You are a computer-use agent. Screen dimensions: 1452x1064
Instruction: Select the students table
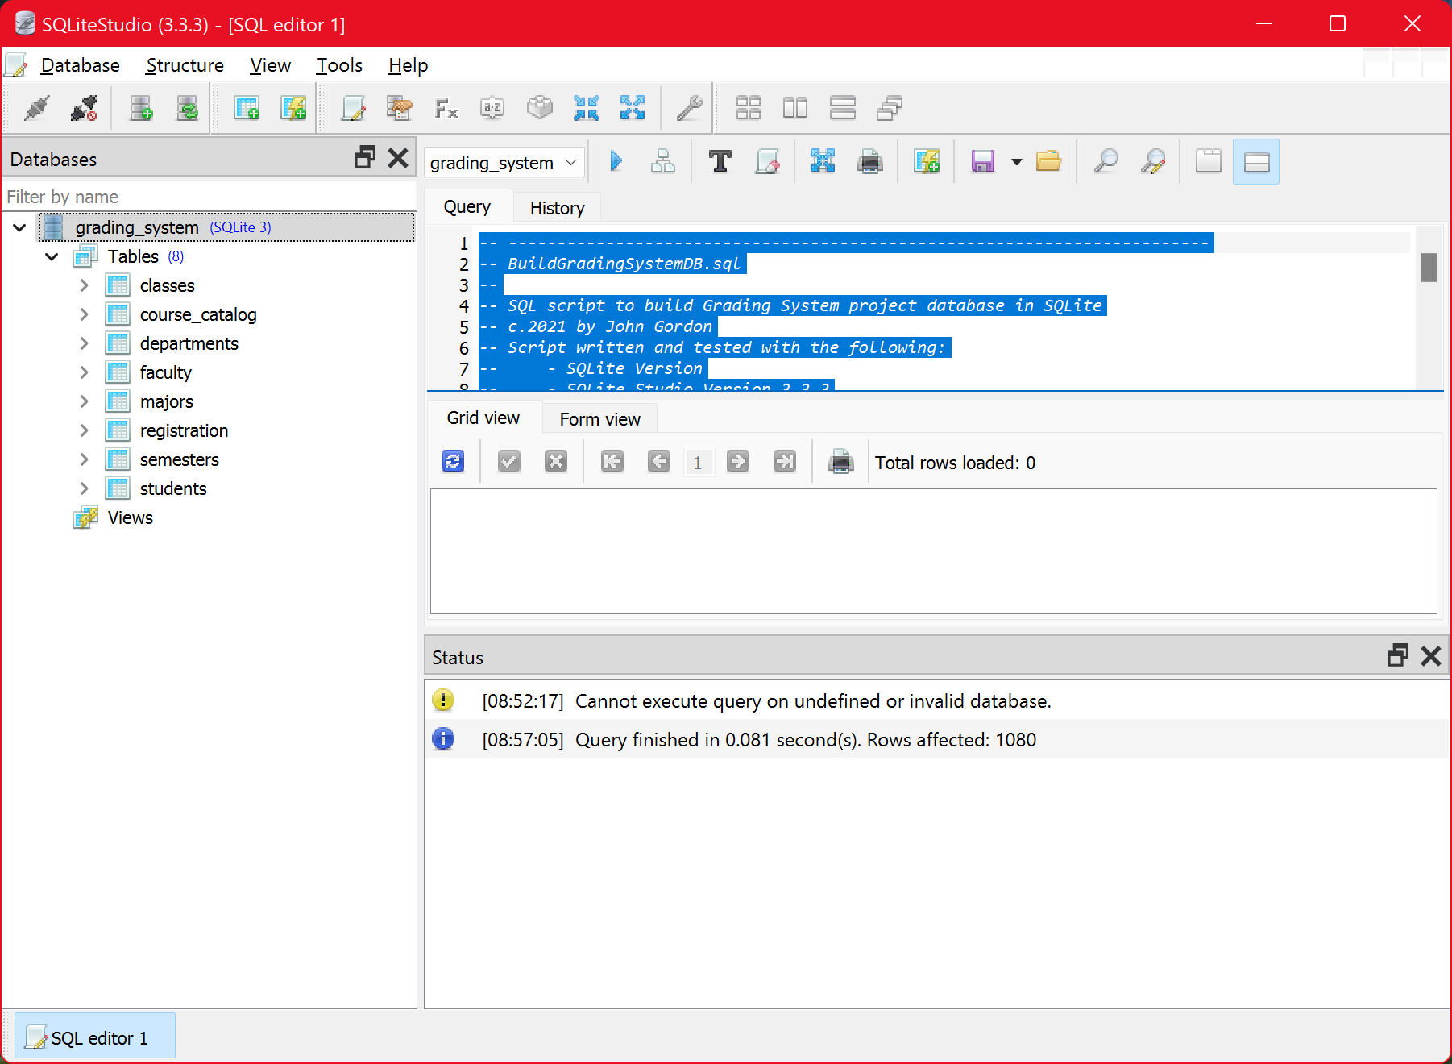tap(172, 489)
